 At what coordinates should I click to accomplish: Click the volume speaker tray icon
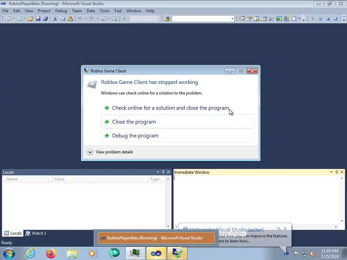(x=313, y=254)
